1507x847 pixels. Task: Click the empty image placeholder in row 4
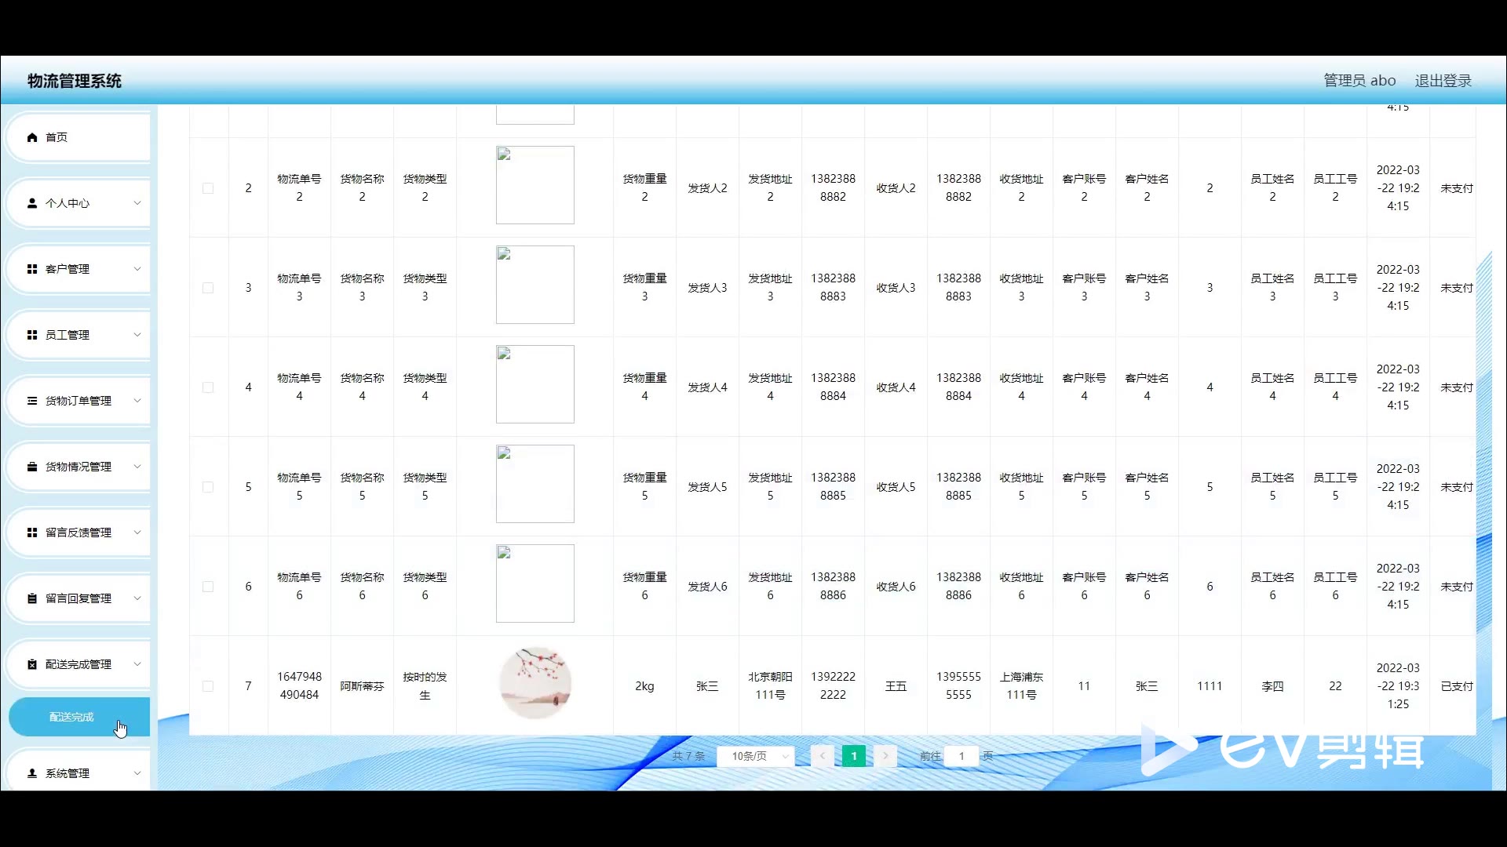coord(535,384)
